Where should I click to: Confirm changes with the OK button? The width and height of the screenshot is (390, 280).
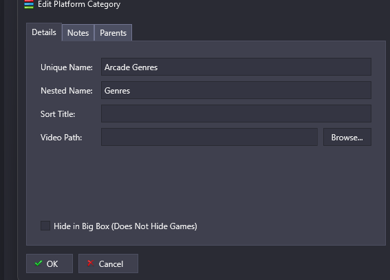point(50,263)
